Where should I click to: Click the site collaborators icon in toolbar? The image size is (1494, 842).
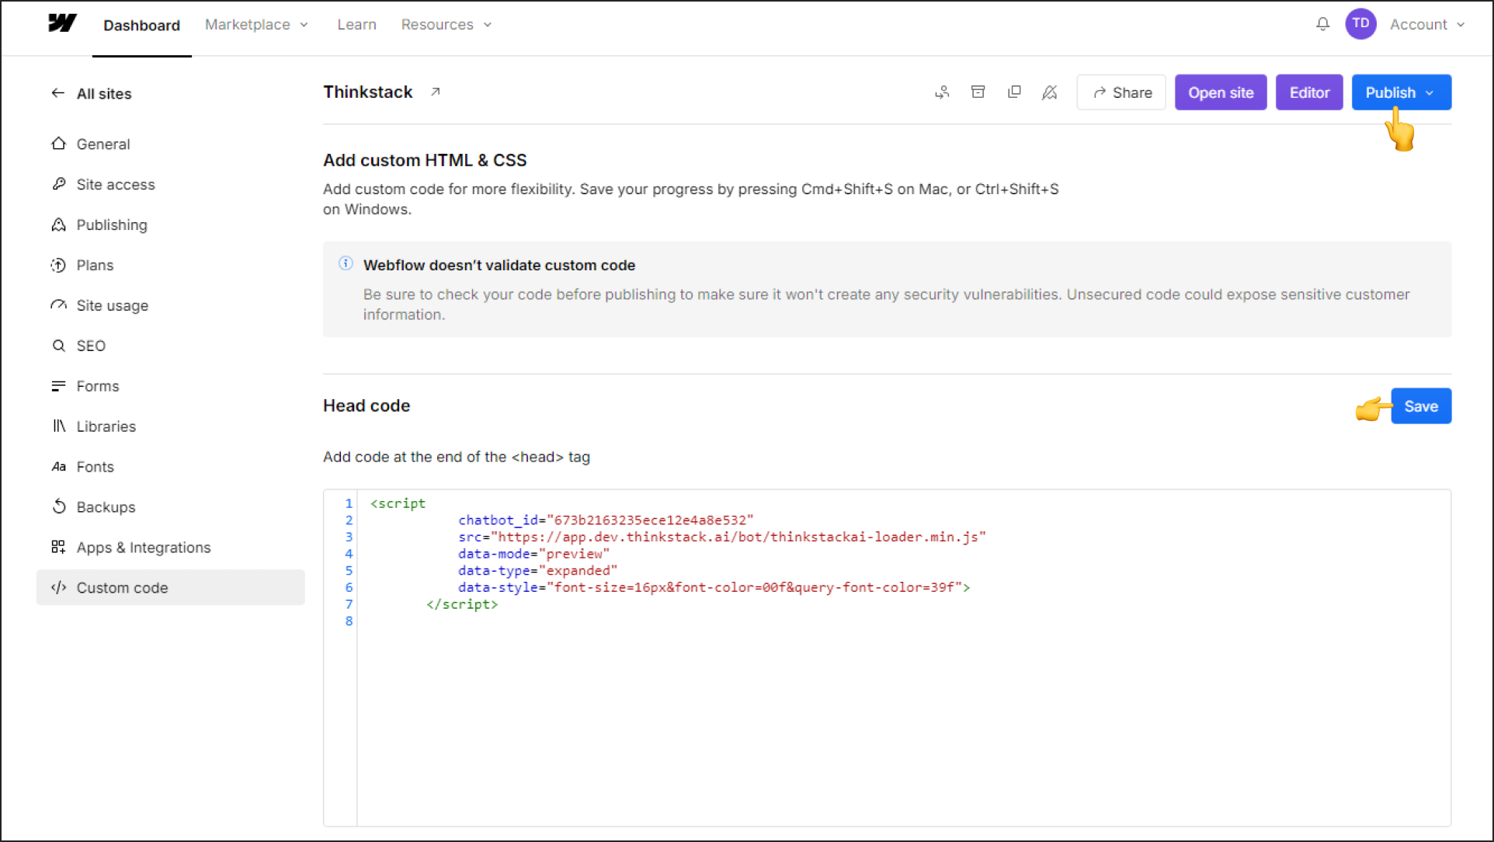(x=942, y=92)
